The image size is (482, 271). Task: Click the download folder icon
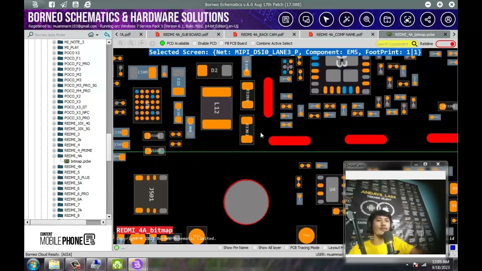(387, 20)
